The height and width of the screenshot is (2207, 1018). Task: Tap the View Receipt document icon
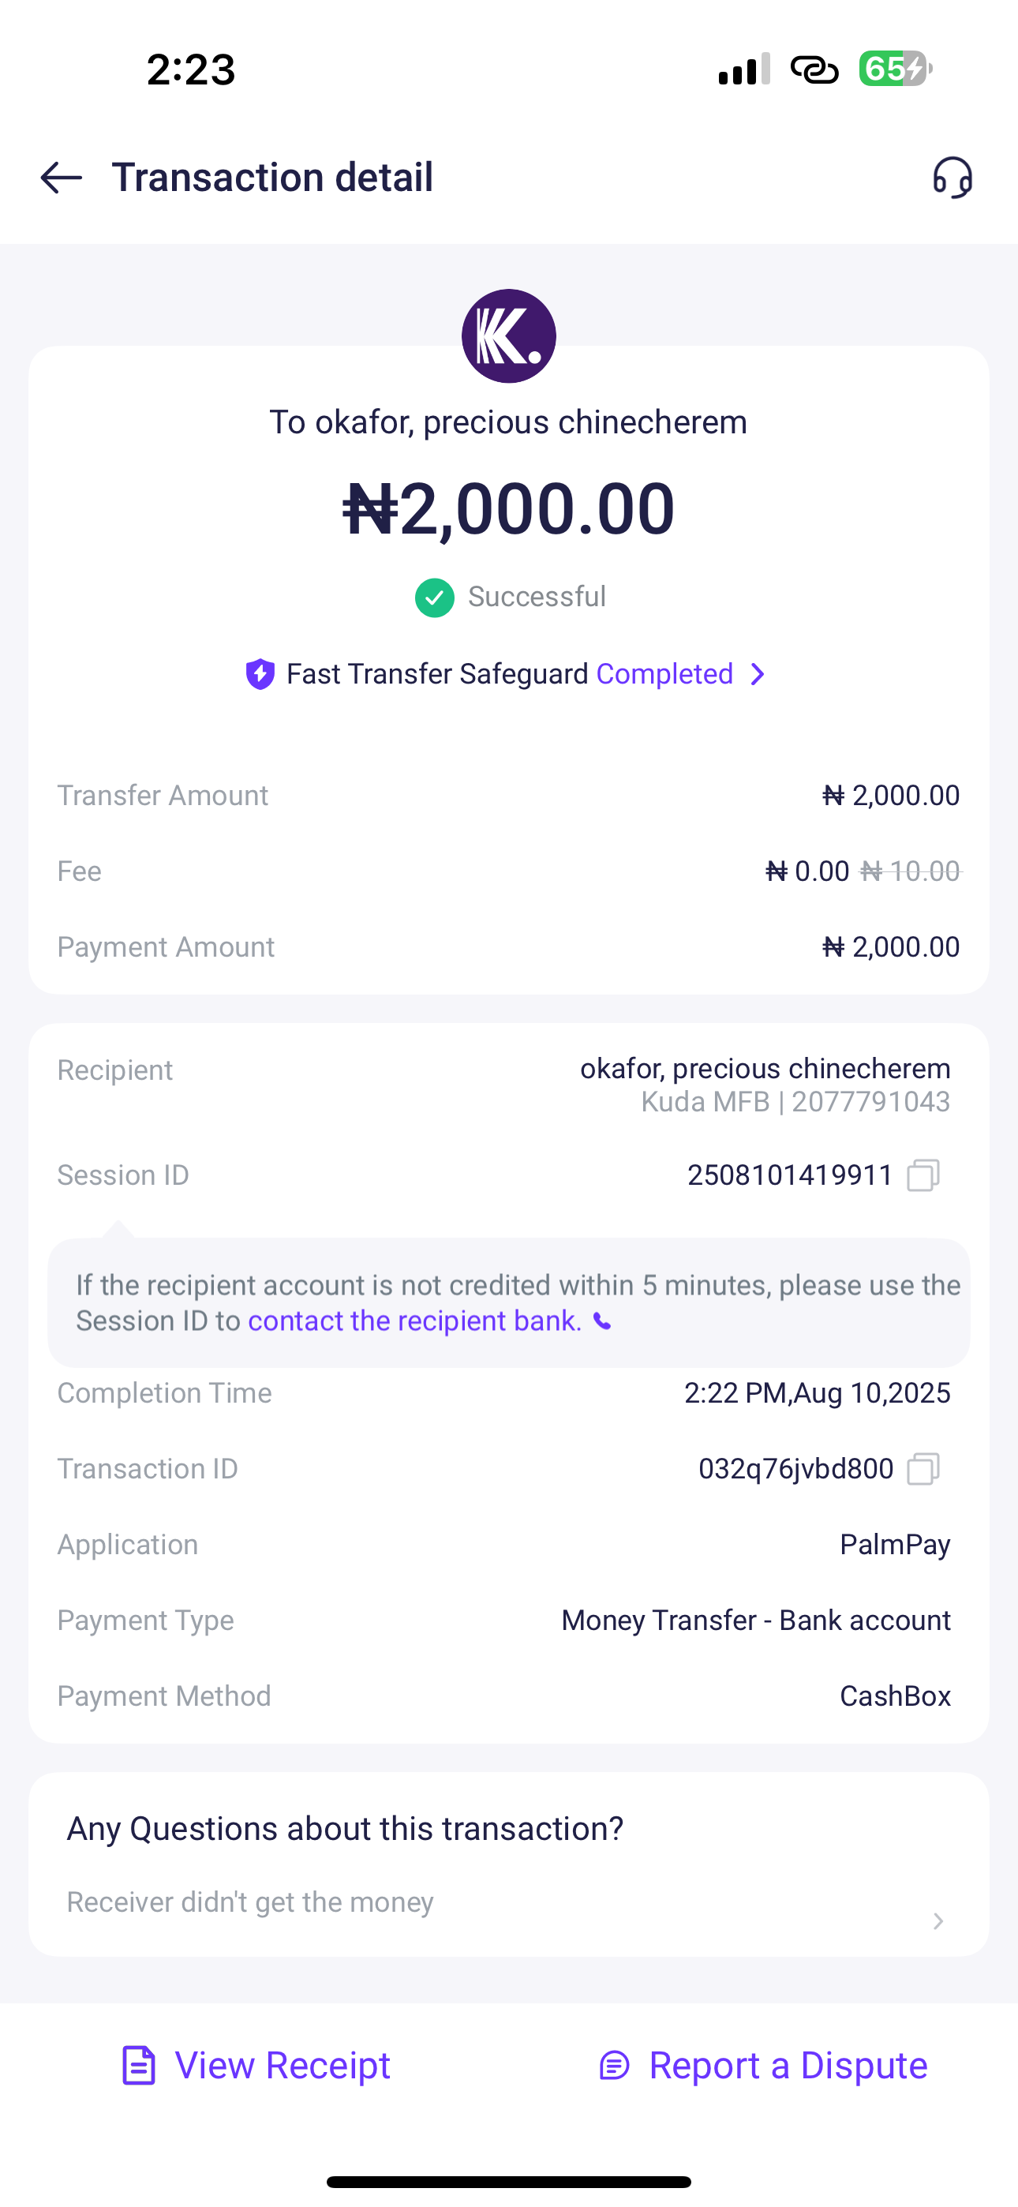point(139,2065)
